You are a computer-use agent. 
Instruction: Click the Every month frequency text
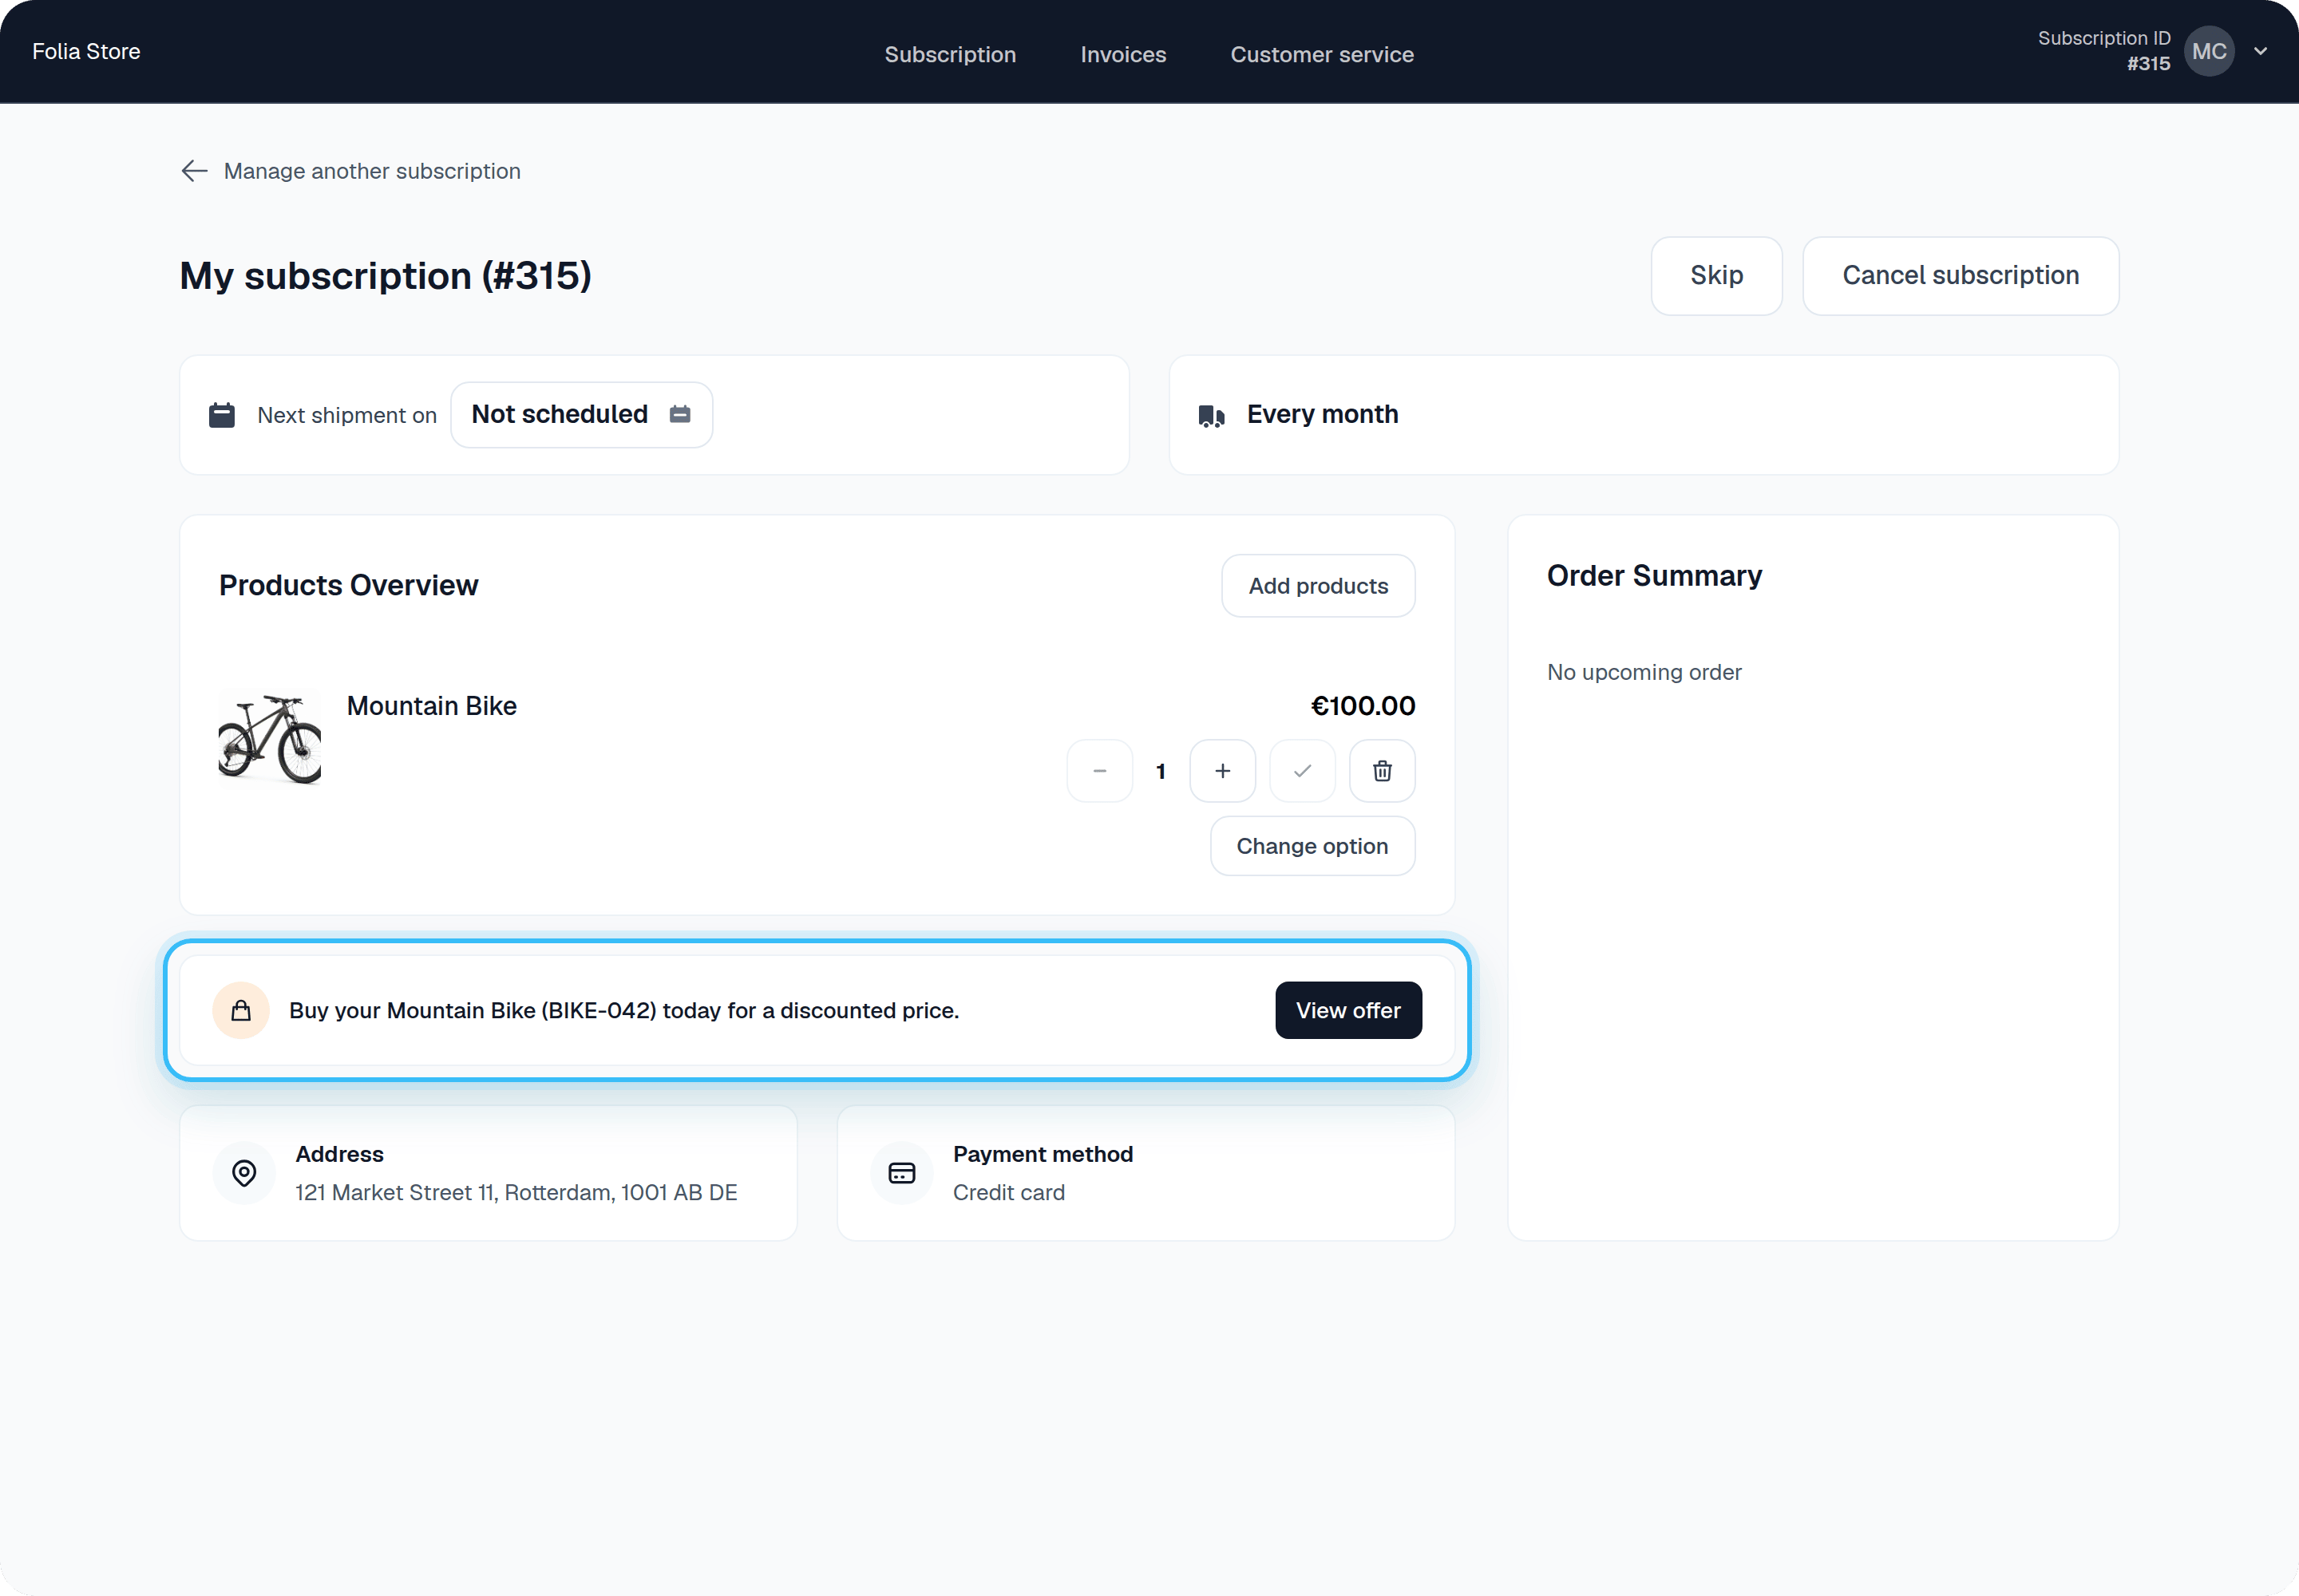(1323, 414)
